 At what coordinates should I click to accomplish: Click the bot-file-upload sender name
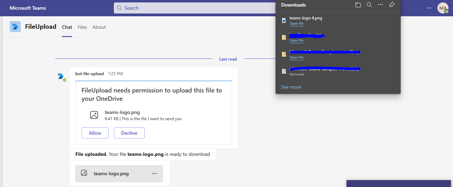point(90,74)
